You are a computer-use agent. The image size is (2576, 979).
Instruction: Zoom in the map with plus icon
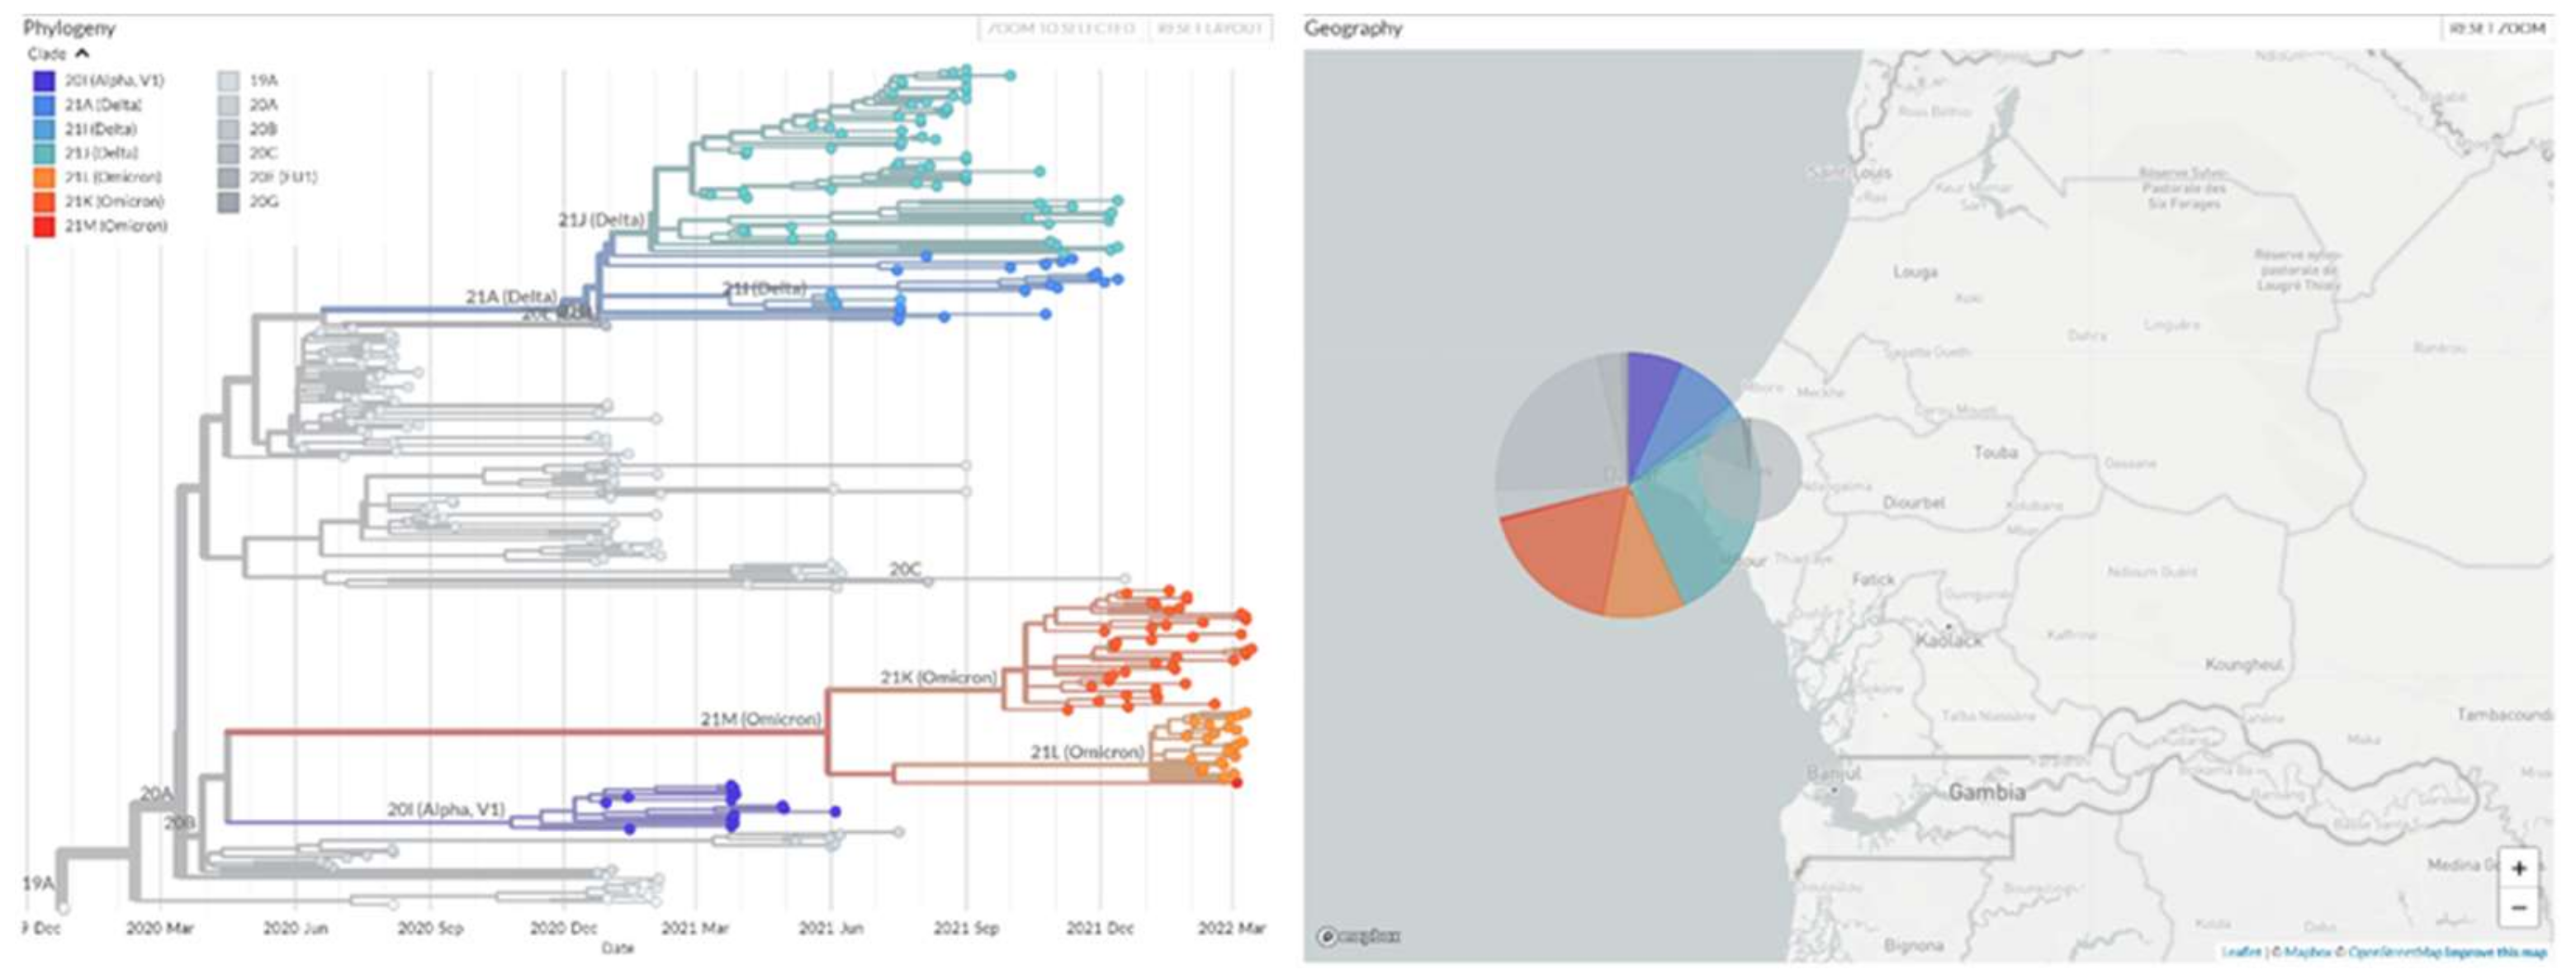tap(2518, 868)
